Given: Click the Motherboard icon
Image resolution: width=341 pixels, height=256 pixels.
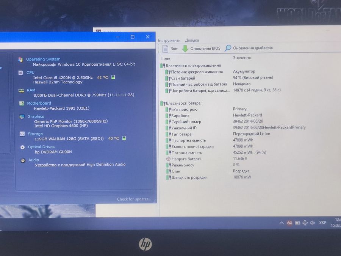Looking at the screenshot, I should [x=21, y=104].
